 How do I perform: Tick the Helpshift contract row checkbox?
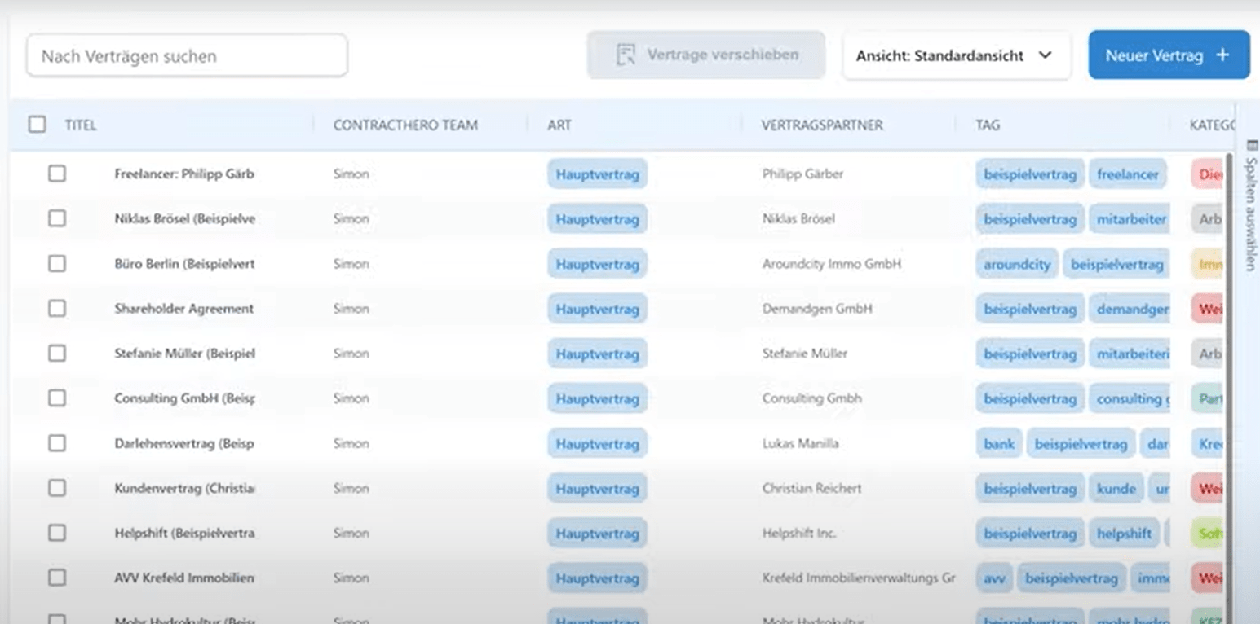[x=57, y=533]
